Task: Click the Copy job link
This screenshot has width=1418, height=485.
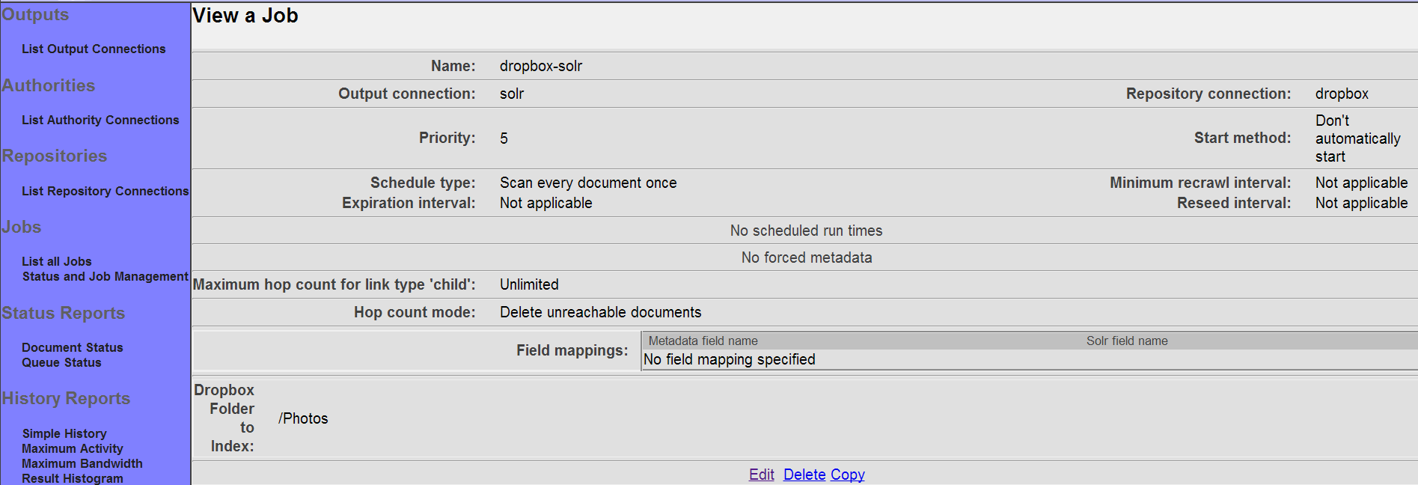Action: click(x=847, y=475)
